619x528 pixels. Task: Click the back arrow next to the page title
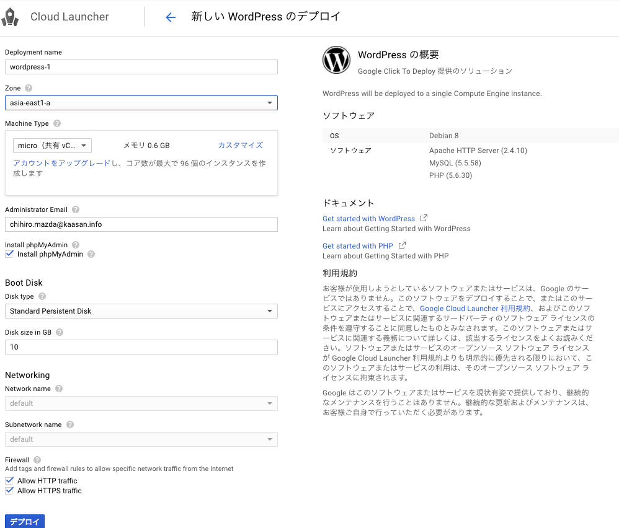pyautogui.click(x=171, y=17)
